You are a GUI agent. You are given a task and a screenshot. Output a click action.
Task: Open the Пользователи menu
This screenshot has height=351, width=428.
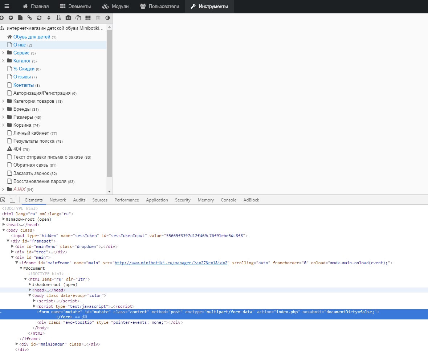click(159, 6)
